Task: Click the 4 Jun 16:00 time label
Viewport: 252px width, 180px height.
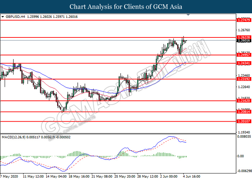Action: point(192,176)
